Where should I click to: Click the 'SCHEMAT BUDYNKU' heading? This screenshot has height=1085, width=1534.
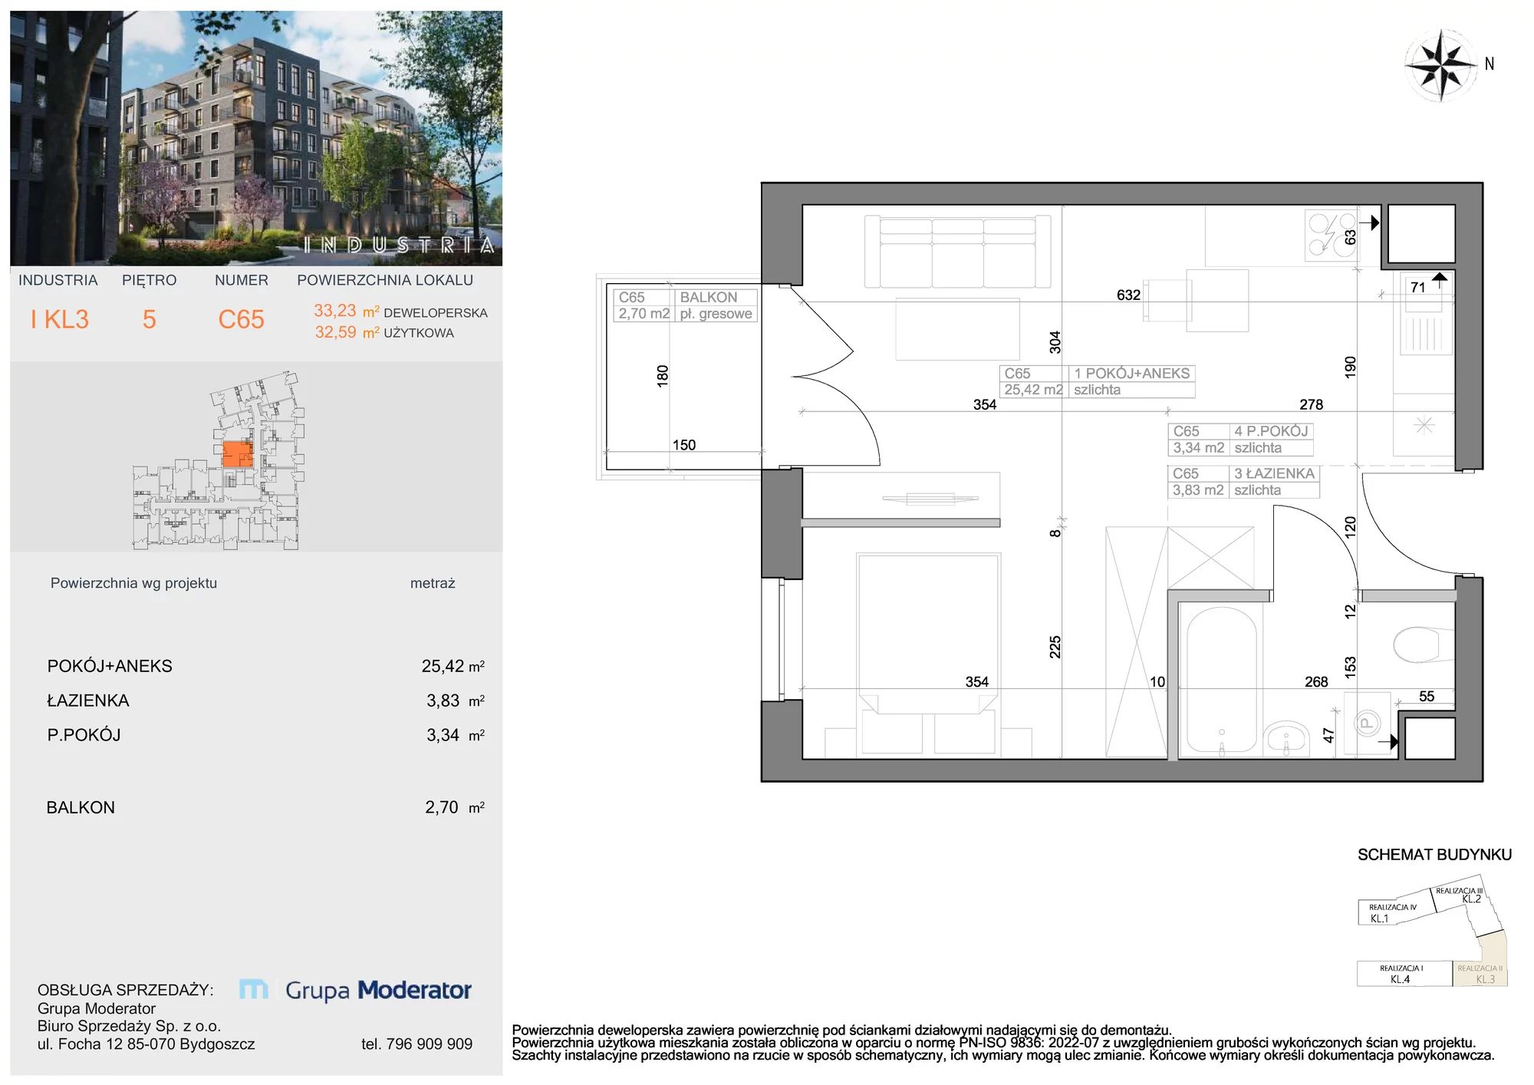[1434, 855]
